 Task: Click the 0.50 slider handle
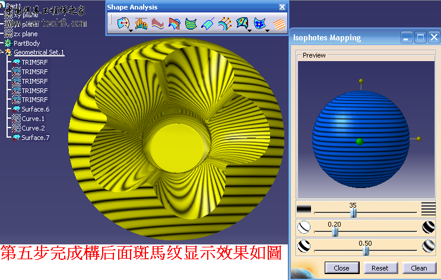(366, 250)
